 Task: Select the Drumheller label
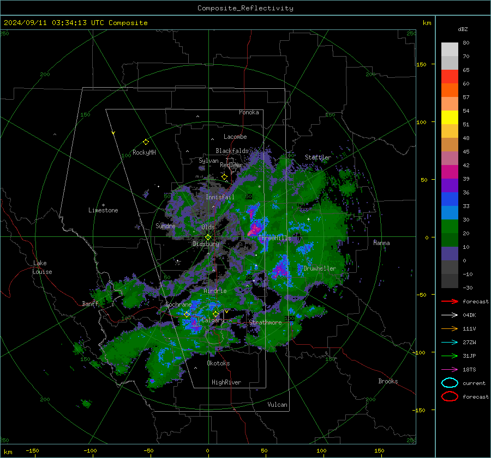[320, 268]
